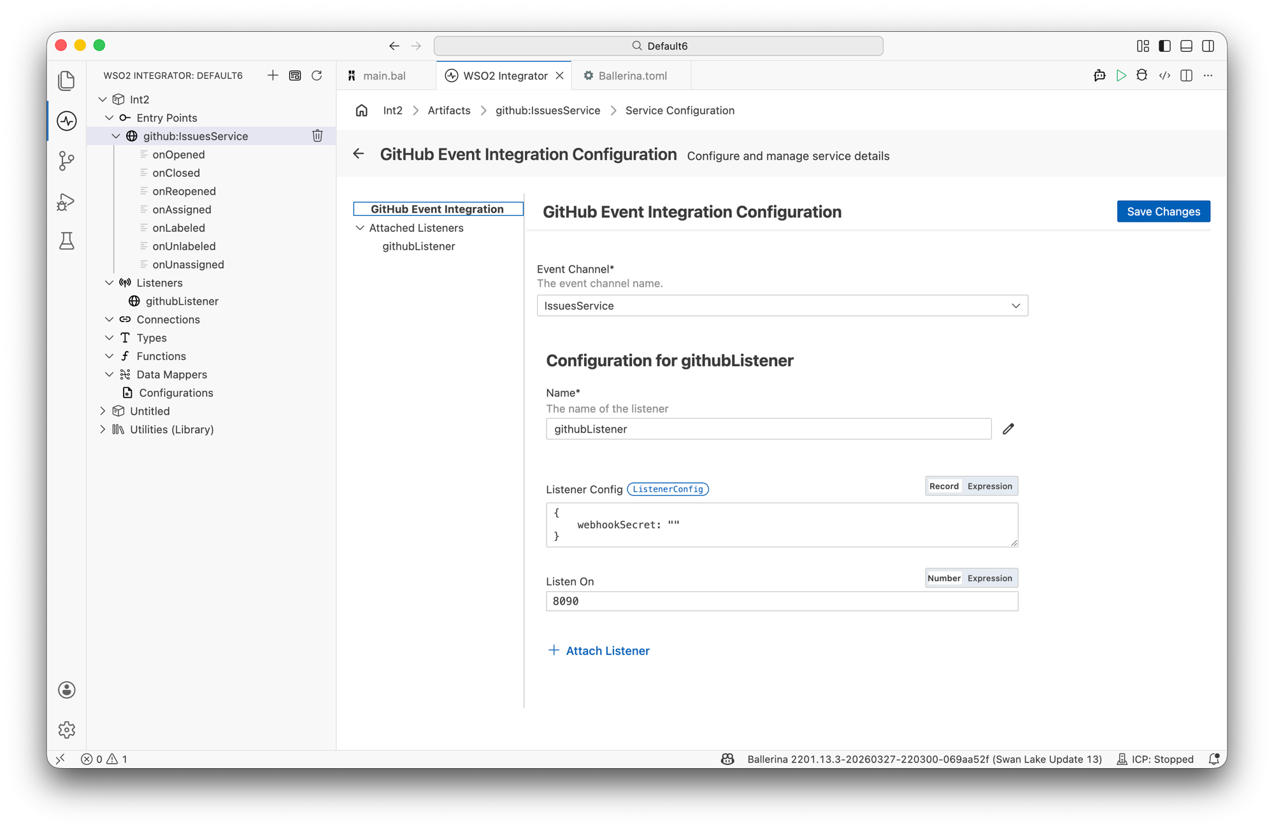Navigate back with title bar arrow
This screenshot has height=830, width=1274.
click(394, 46)
